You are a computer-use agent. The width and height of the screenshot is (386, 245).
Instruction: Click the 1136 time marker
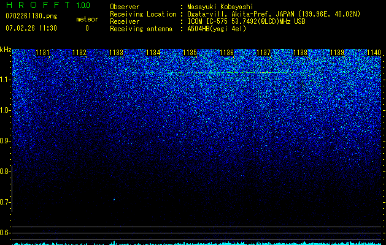[226, 53]
